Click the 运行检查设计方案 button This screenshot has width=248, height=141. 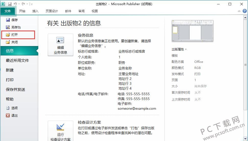[x=61, y=131]
